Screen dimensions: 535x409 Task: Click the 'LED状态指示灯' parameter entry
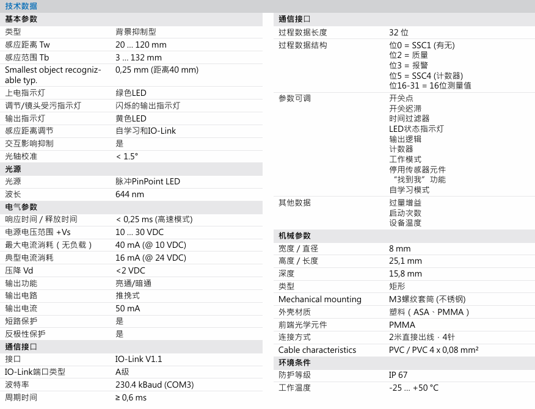tap(417, 129)
